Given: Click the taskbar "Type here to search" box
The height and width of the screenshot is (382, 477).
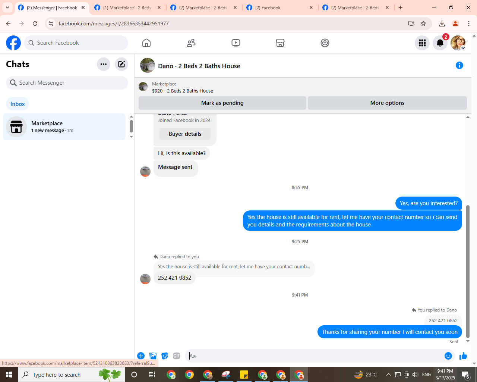Looking at the screenshot, I should pyautogui.click(x=72, y=375).
